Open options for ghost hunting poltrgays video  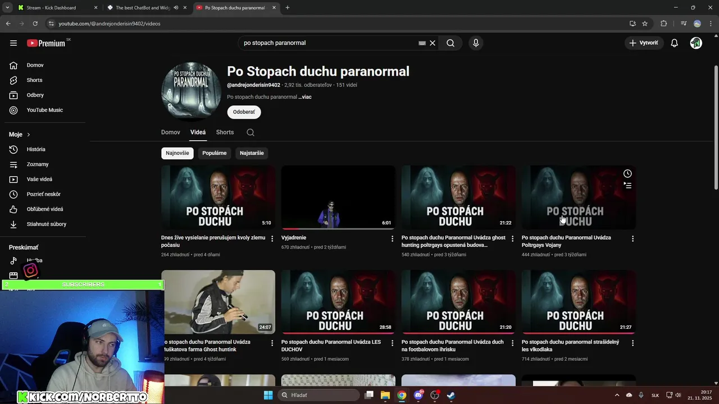(x=513, y=238)
